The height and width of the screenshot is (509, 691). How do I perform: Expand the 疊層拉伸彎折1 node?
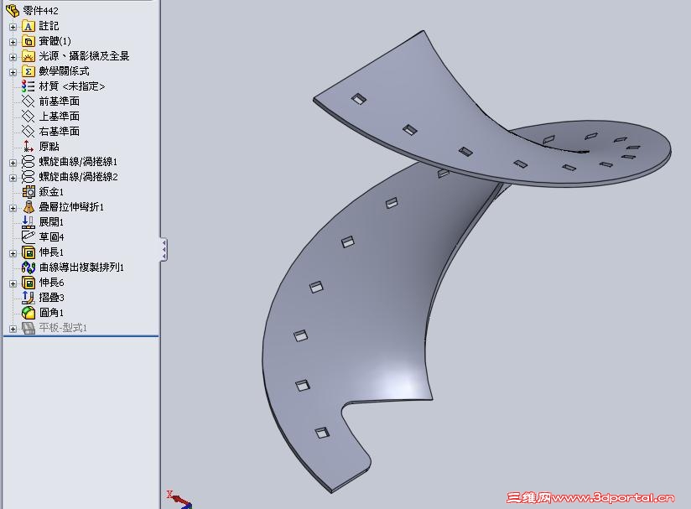coord(13,208)
